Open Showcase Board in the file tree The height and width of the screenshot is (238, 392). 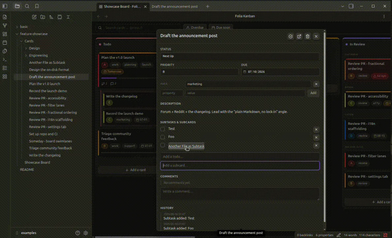pyautogui.click(x=37, y=162)
